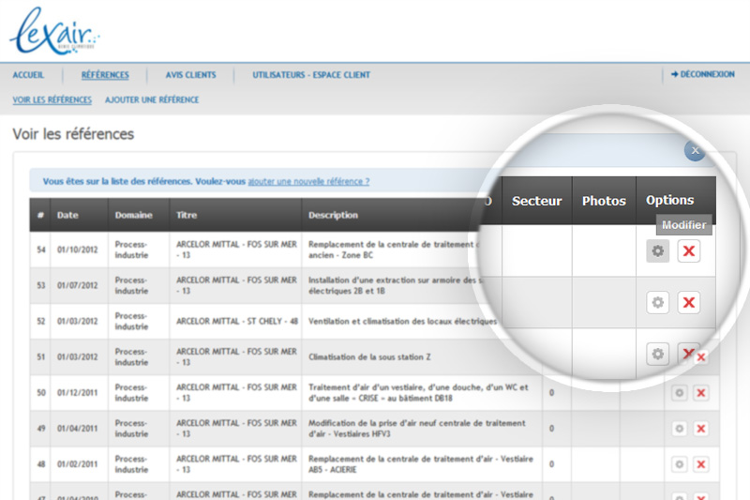Click the 0 value in row 48
The width and height of the screenshot is (750, 500).
click(551, 464)
